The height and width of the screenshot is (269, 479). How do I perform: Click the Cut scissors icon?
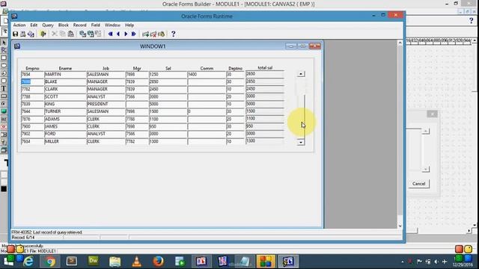55,34
